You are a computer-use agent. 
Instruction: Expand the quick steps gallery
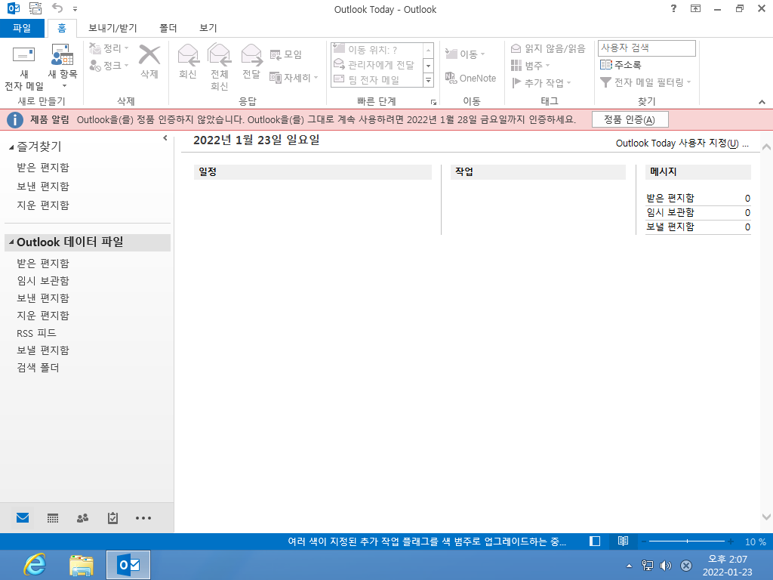click(x=429, y=80)
